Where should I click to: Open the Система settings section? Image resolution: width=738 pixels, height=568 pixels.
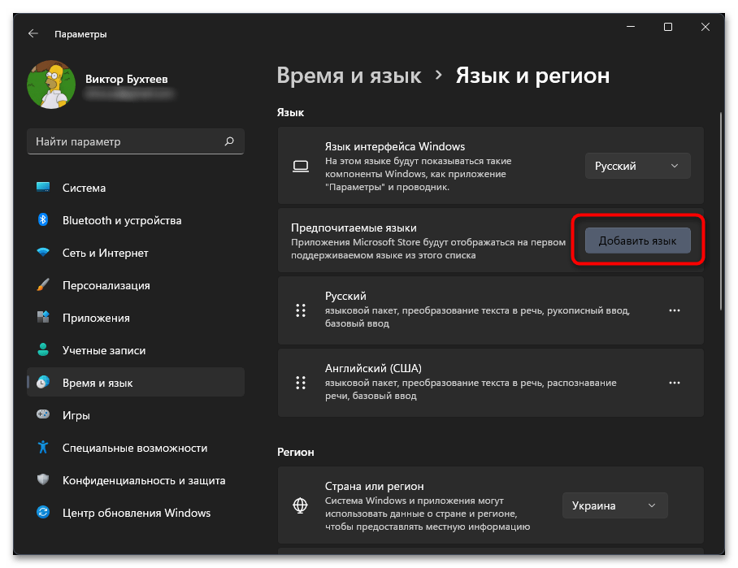(136, 187)
